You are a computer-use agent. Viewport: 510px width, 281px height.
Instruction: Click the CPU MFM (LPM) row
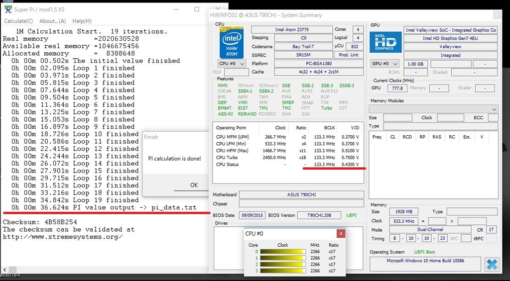click(x=287, y=137)
